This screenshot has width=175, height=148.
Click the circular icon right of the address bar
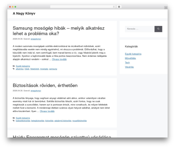(119, 7)
